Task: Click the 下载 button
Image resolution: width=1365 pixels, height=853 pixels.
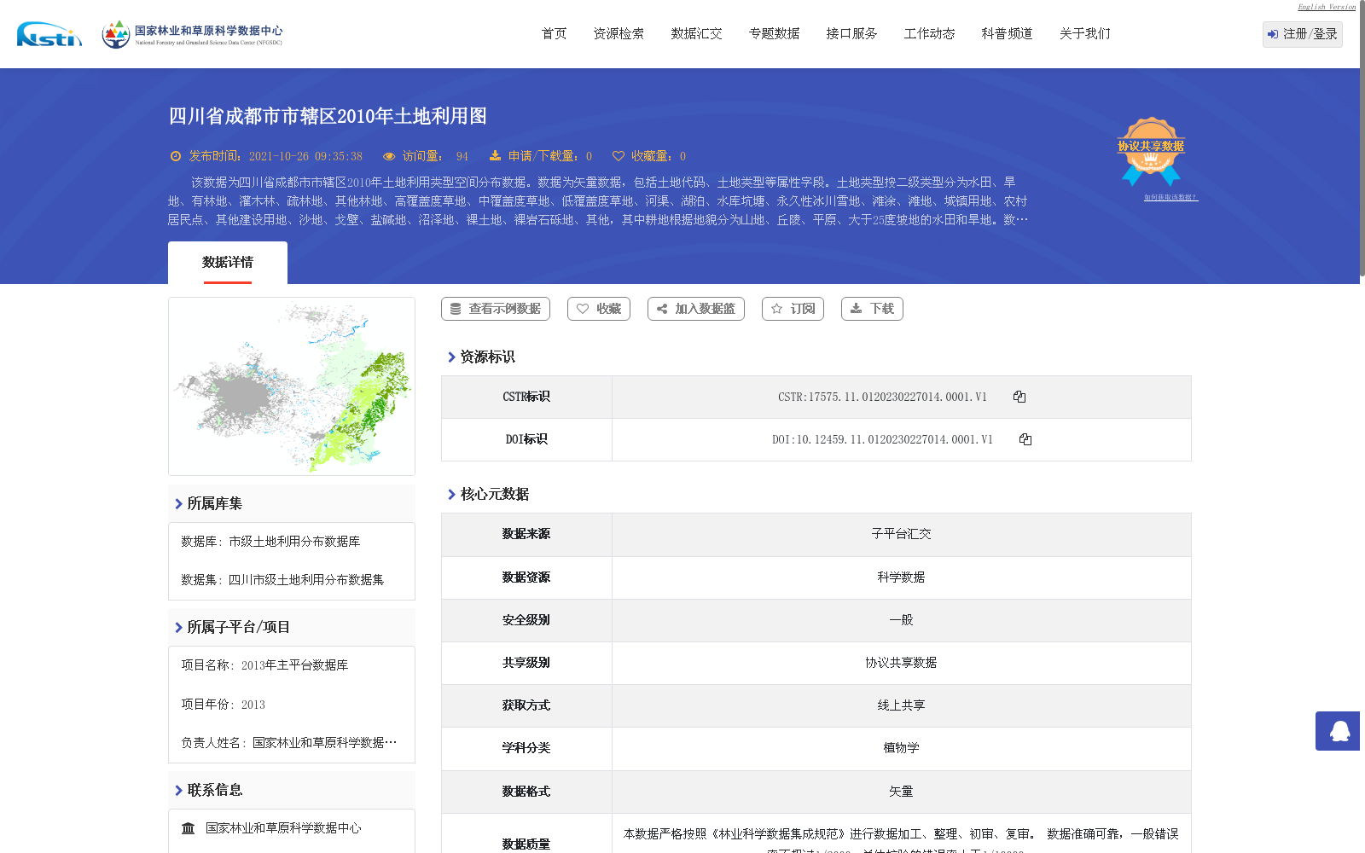Action: point(872,309)
